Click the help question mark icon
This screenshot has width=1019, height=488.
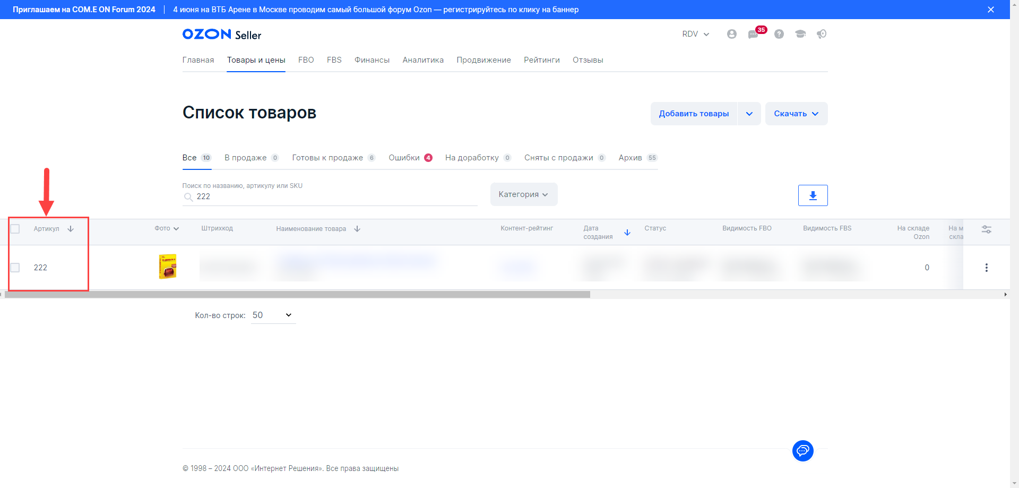tap(779, 34)
